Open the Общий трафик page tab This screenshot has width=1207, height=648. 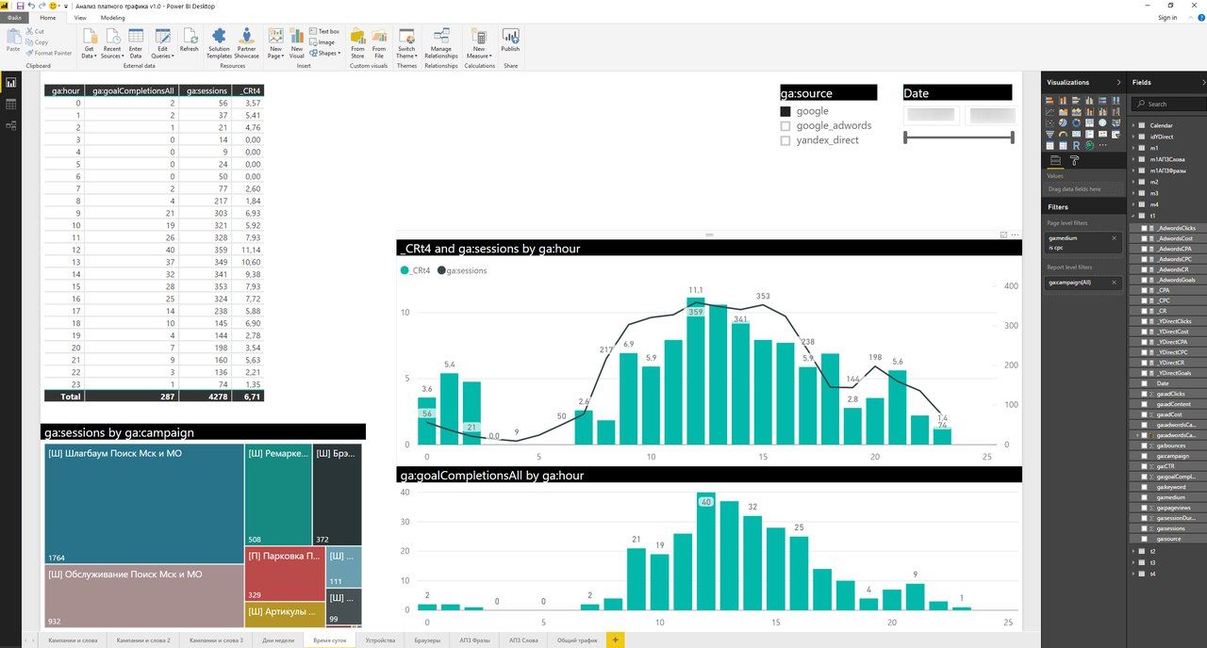pyautogui.click(x=577, y=640)
